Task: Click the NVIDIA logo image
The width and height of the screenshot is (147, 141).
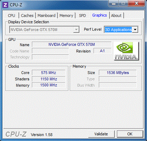Action: (x=126, y=51)
